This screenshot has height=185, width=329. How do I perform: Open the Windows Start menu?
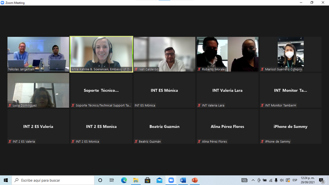coord(6,180)
